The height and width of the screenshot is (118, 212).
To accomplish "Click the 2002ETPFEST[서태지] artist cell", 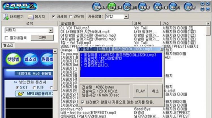I will pos(180,46).
